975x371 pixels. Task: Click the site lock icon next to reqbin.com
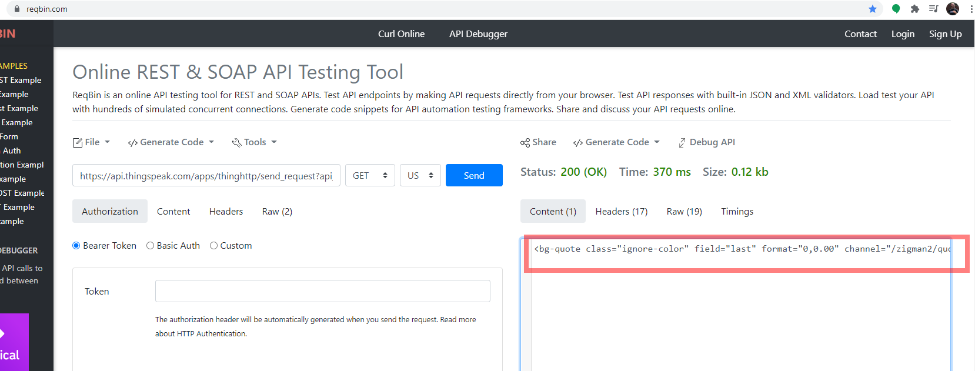coord(16,9)
